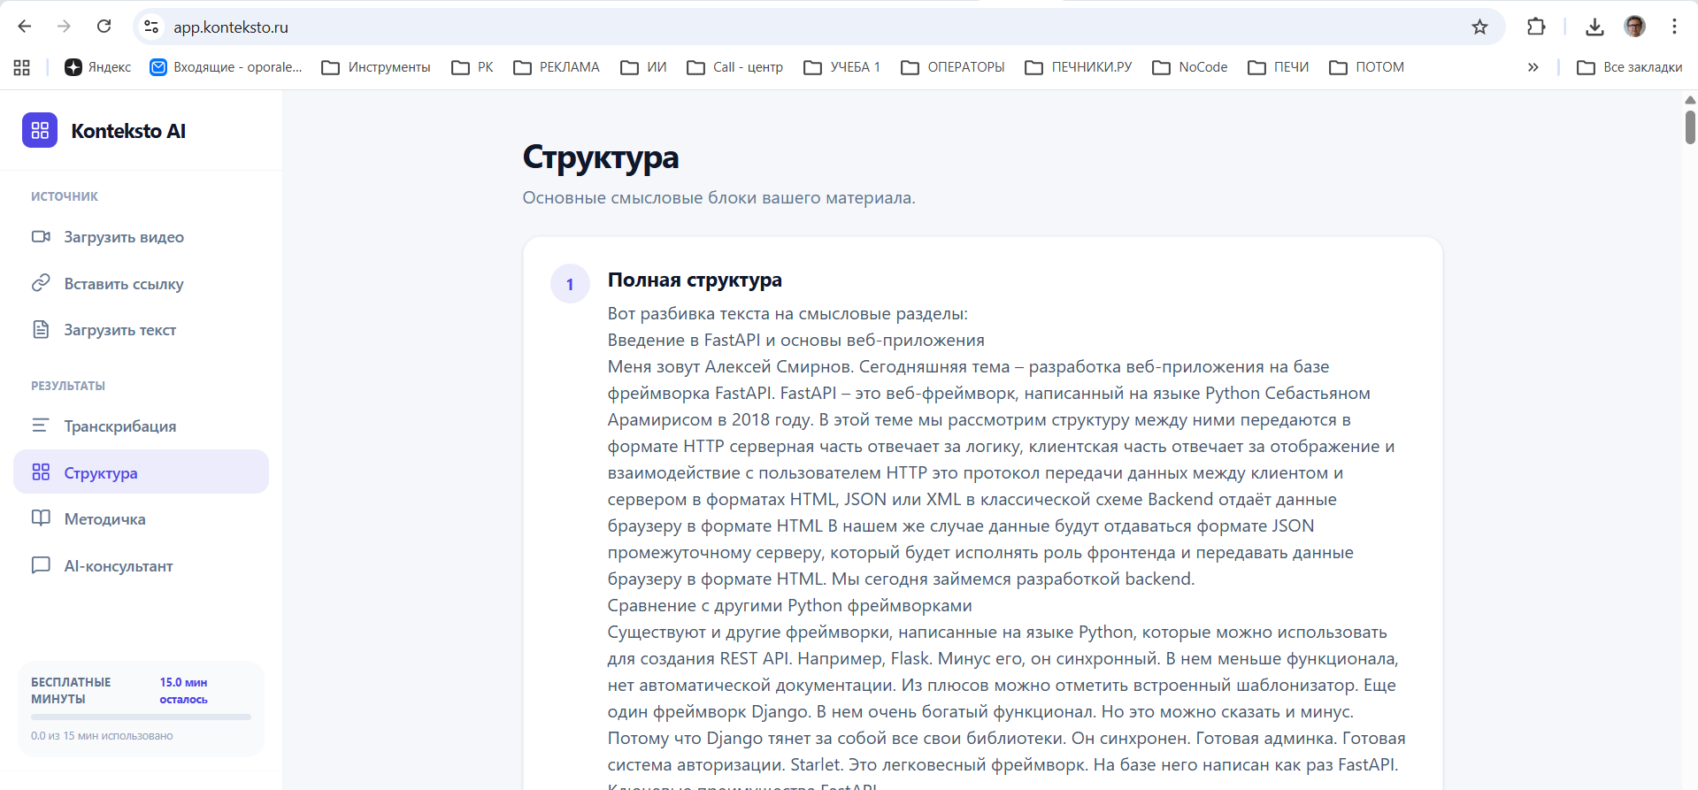Screen dimensions: 1698x790
Task: Click the 0.0 из 15 мин использовано text
Action: pos(102,736)
